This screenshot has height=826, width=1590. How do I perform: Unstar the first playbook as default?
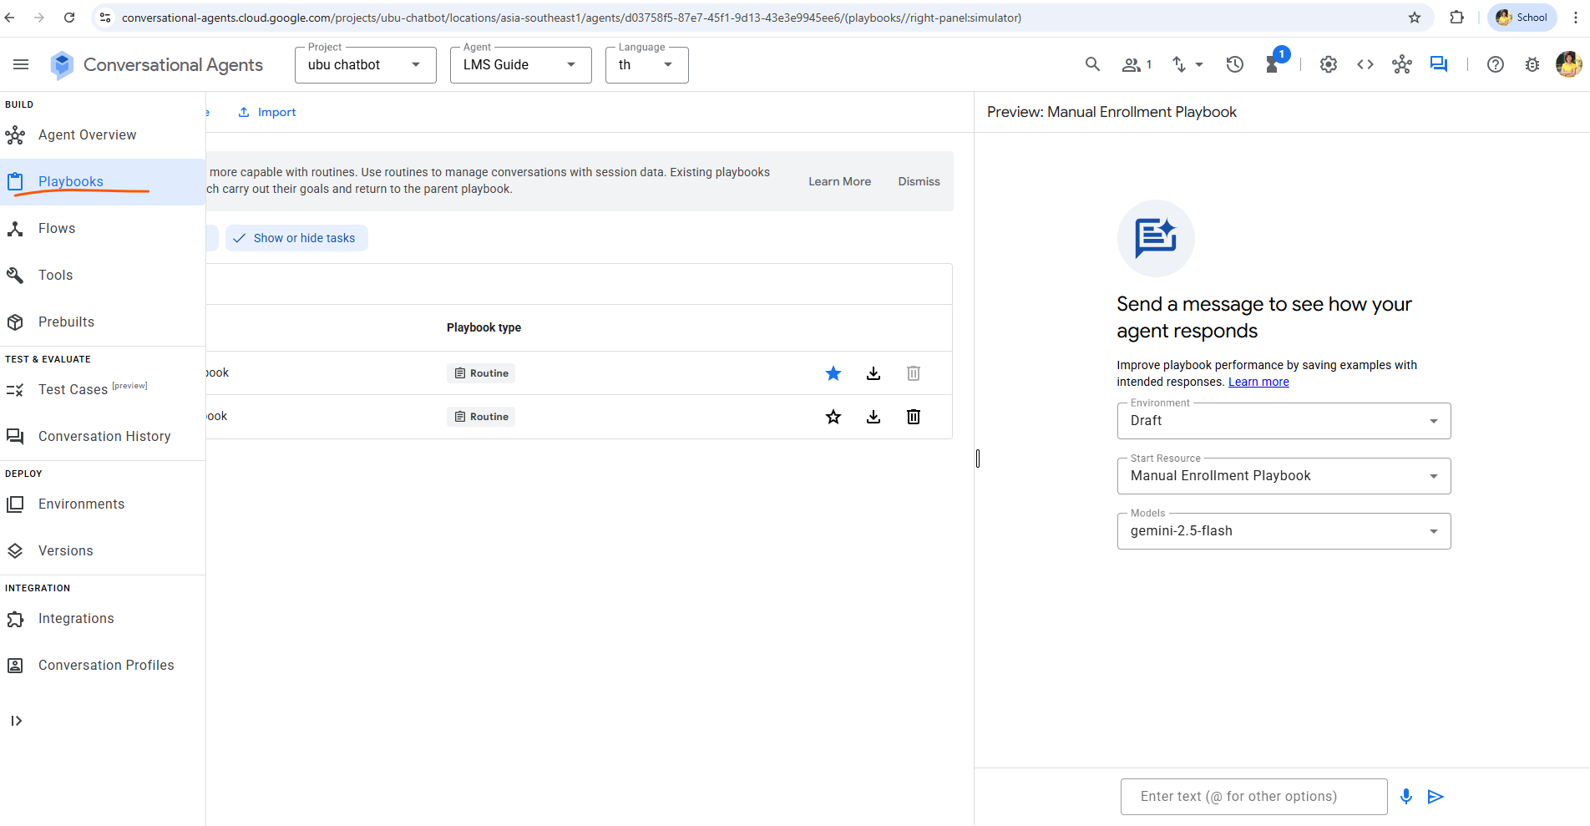(x=833, y=373)
